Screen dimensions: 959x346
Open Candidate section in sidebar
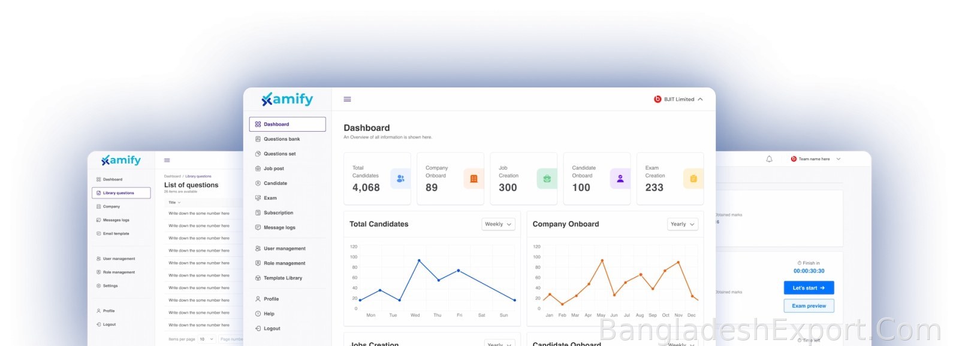pyautogui.click(x=275, y=183)
